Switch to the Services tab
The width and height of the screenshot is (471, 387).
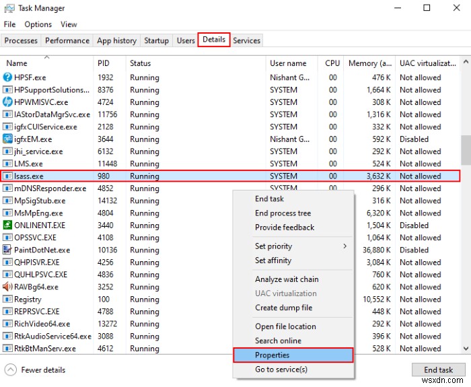pyautogui.click(x=247, y=40)
